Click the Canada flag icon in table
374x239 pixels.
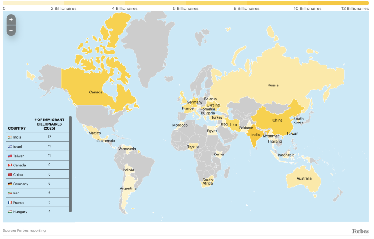coord(9,165)
